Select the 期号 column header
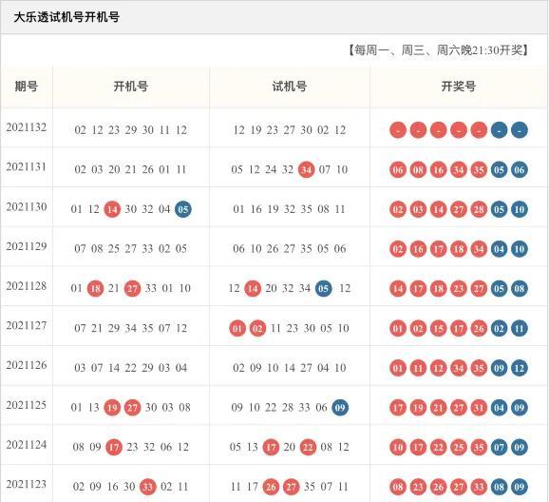This screenshot has width=549, height=502. [x=27, y=87]
